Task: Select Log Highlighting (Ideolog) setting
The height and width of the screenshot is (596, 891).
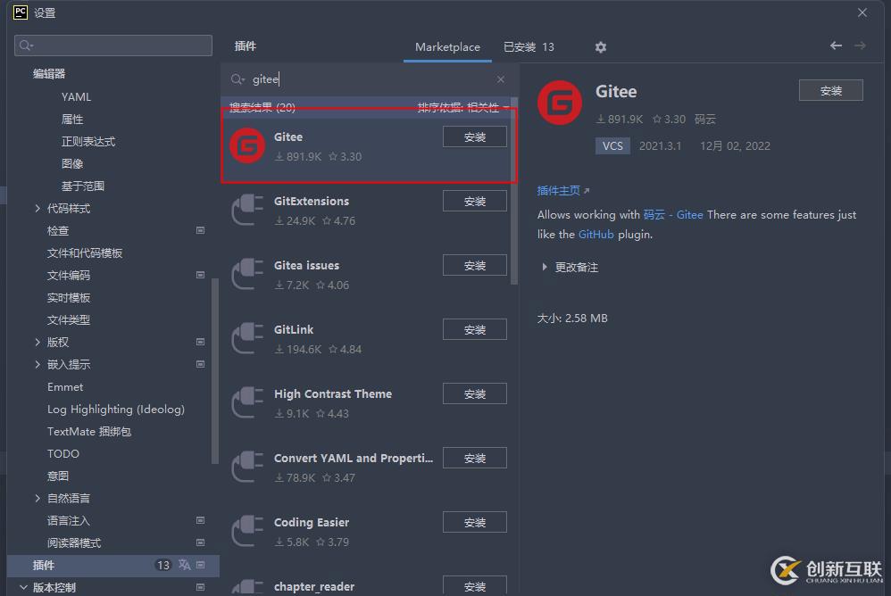Action: 116,409
